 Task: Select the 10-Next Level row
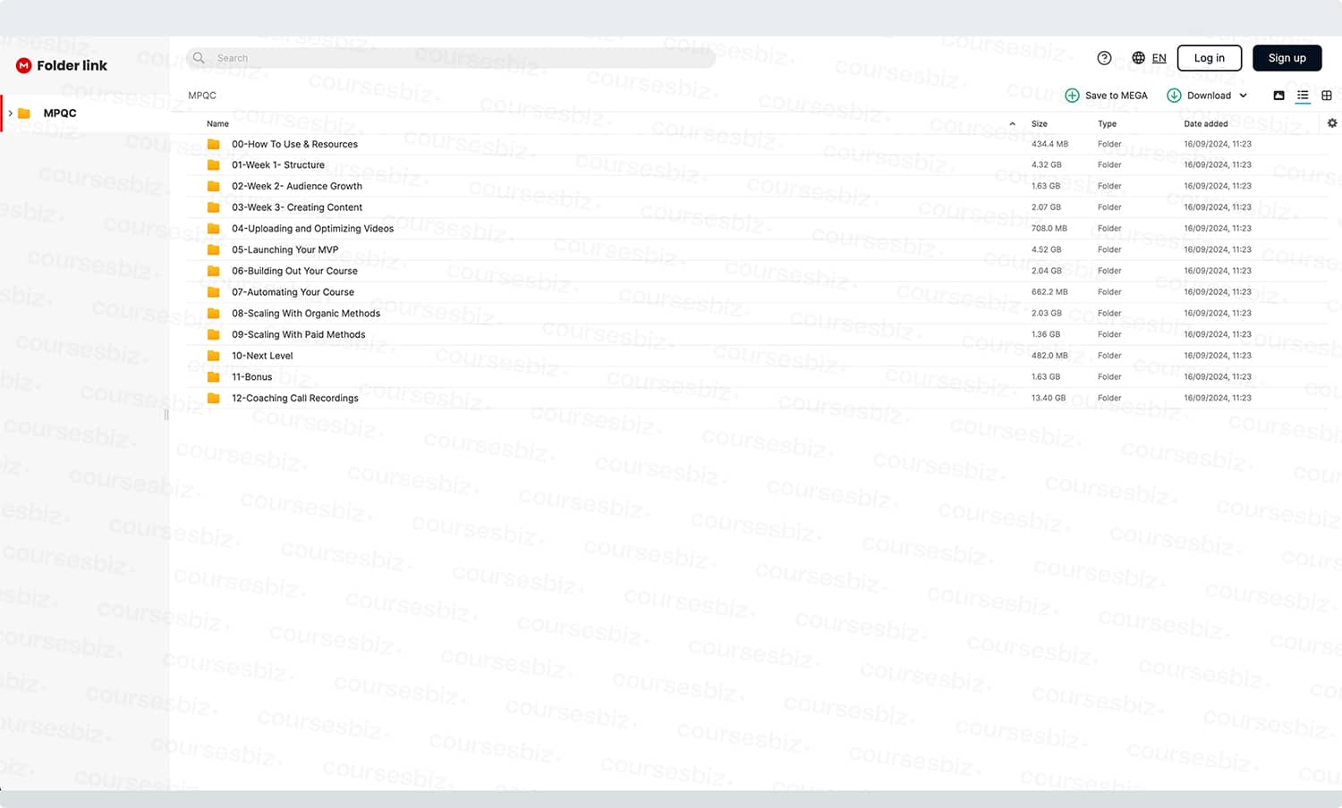point(757,356)
